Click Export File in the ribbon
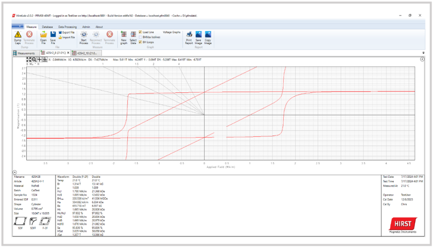The width and height of the screenshot is (433, 247). pyautogui.click(x=66, y=32)
